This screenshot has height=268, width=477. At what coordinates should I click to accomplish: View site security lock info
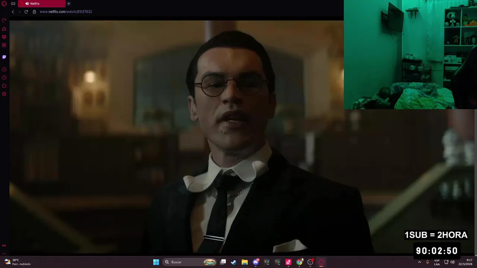click(x=34, y=12)
